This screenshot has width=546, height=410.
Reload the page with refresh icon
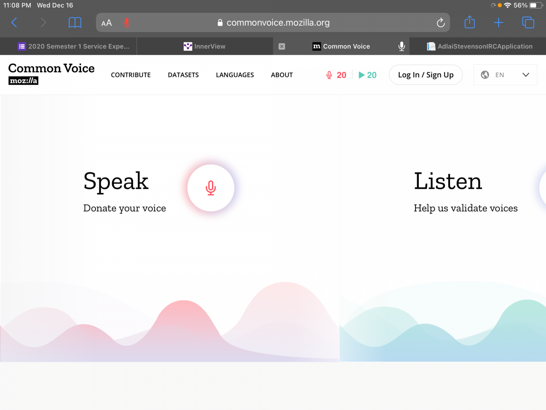point(441,23)
